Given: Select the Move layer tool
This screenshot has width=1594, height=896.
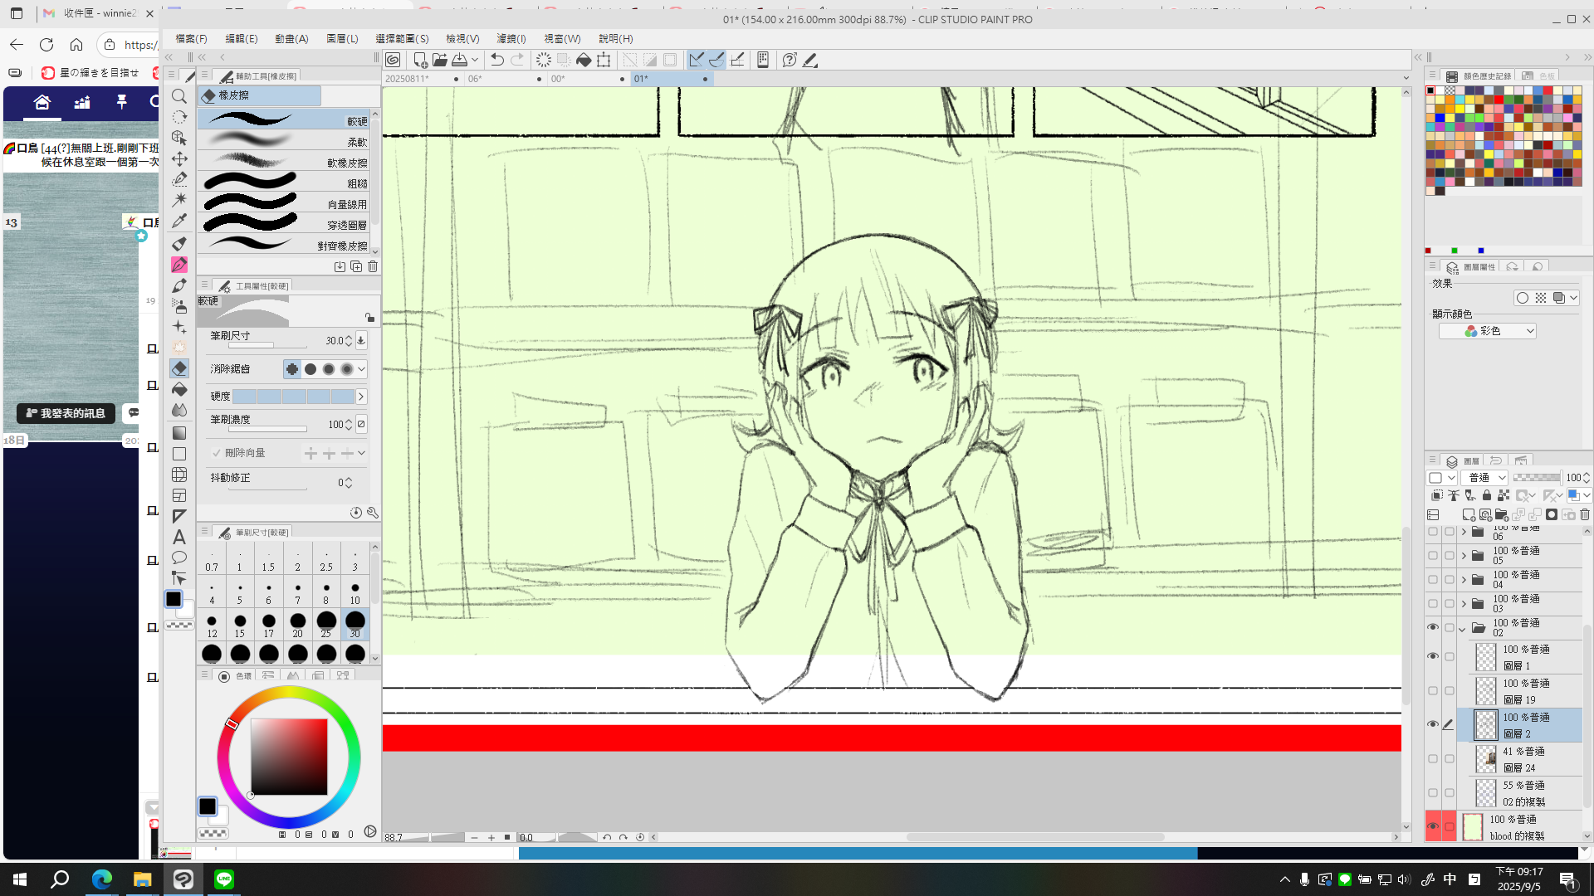Looking at the screenshot, I should (179, 158).
